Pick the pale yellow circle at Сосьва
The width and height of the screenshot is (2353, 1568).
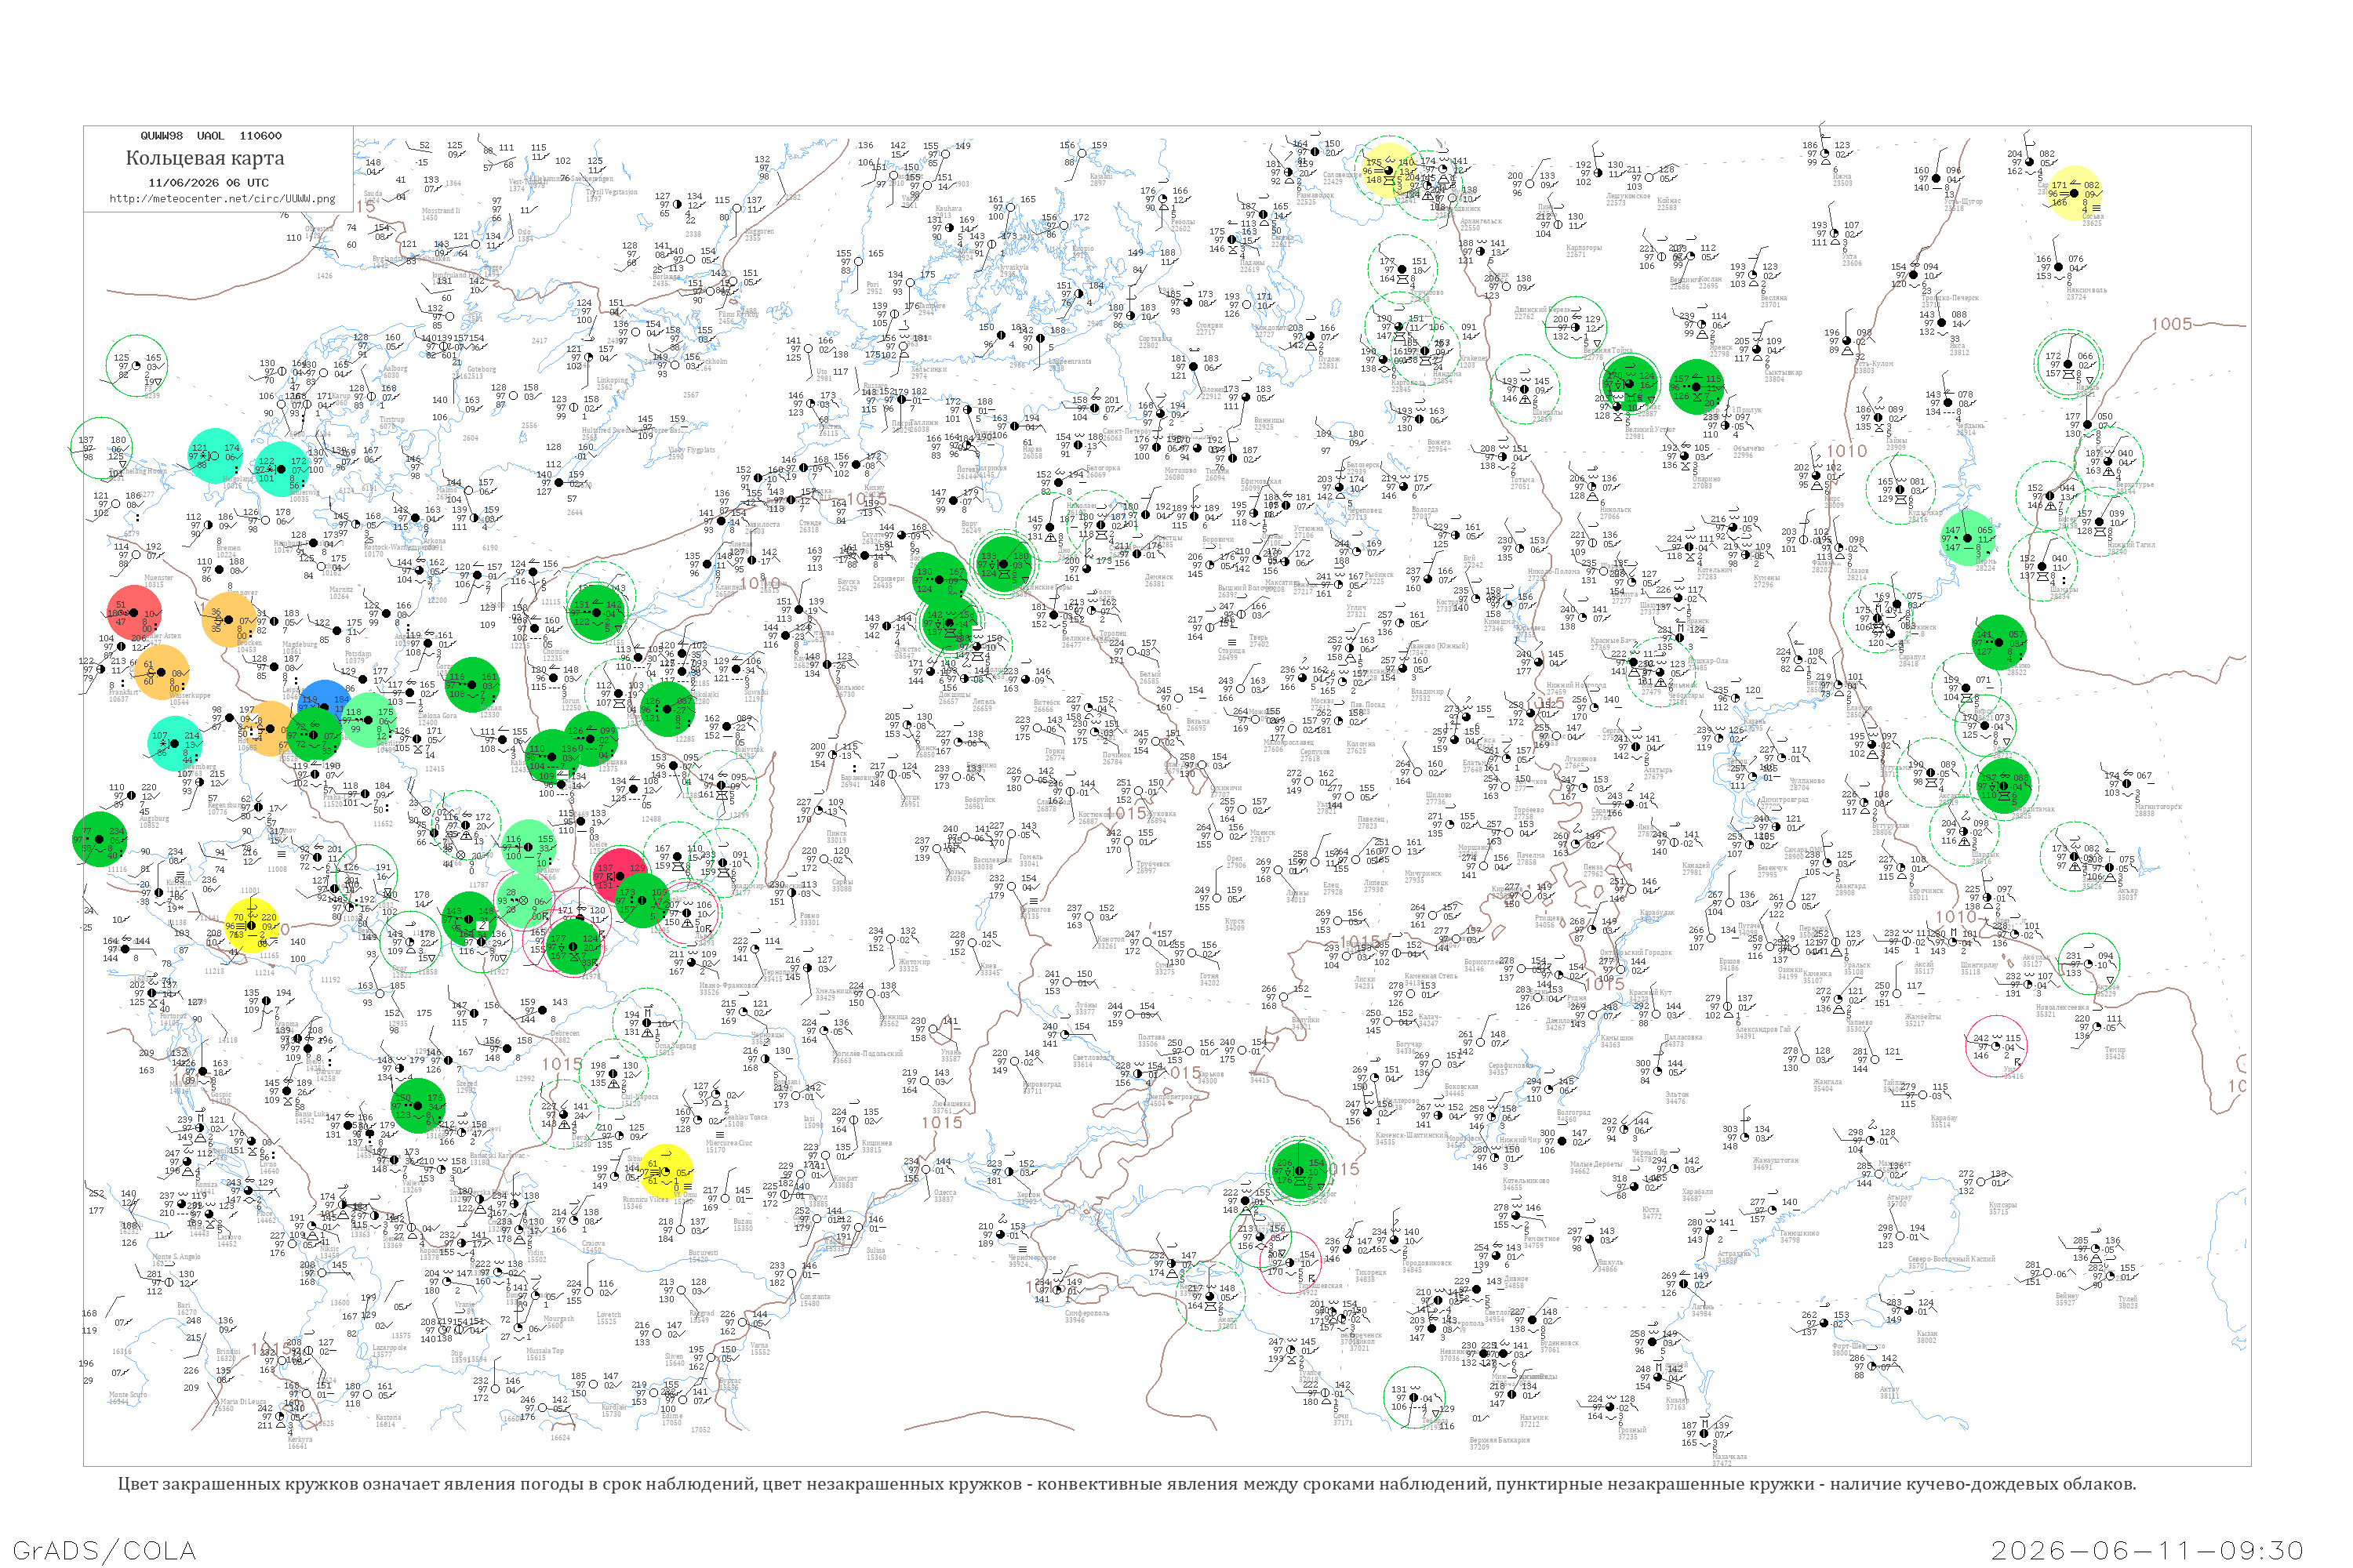(2075, 193)
